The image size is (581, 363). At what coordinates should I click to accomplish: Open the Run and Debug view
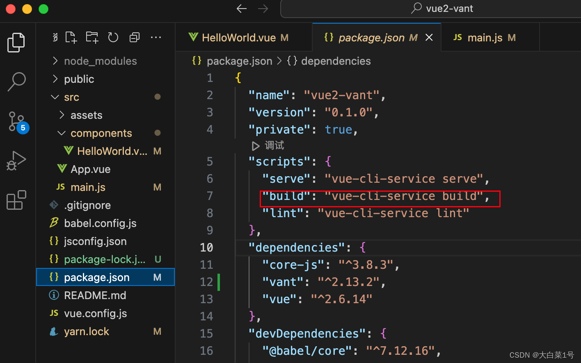point(16,161)
